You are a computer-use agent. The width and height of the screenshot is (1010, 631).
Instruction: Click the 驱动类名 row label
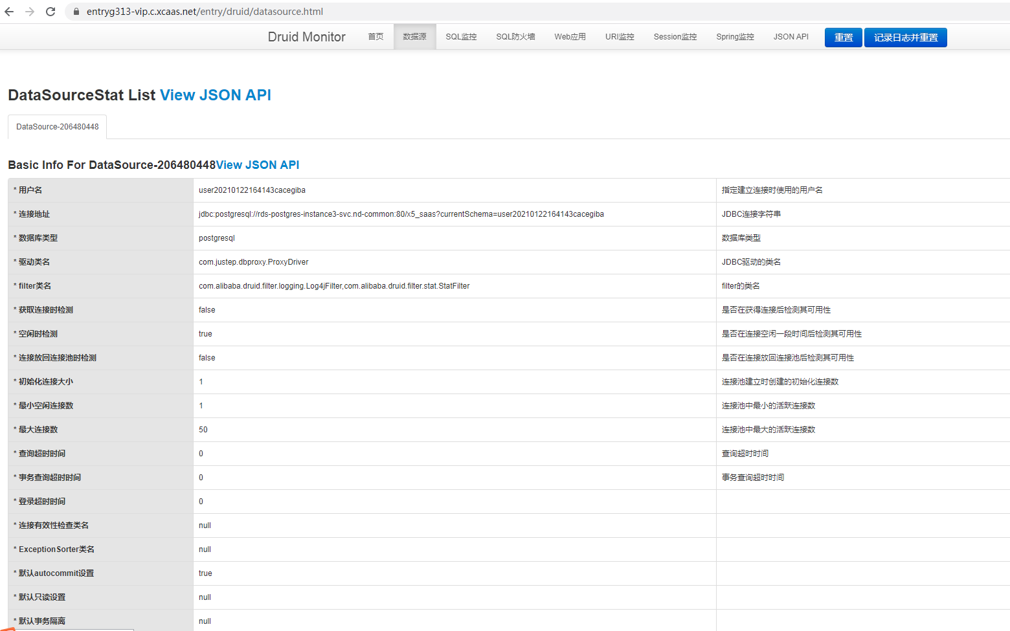coord(34,262)
